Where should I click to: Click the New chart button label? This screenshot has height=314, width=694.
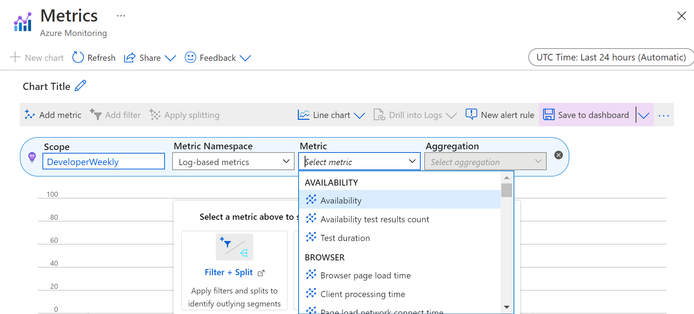click(x=44, y=58)
